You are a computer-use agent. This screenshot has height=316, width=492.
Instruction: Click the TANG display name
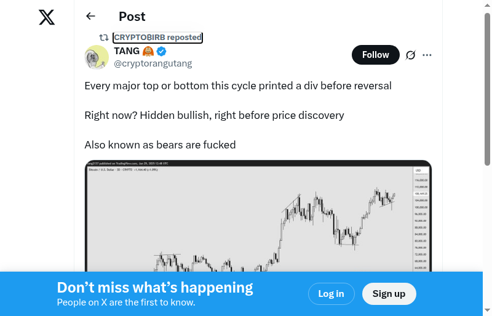tap(127, 51)
